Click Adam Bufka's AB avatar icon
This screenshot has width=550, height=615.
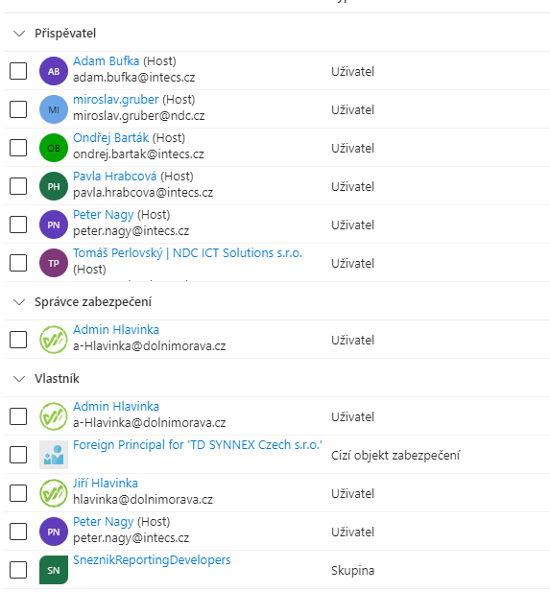(x=54, y=71)
